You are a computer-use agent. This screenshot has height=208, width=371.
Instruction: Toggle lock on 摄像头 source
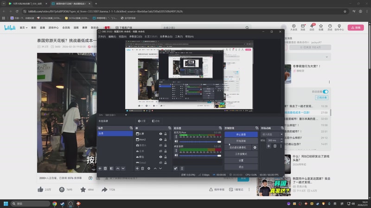[166, 145]
